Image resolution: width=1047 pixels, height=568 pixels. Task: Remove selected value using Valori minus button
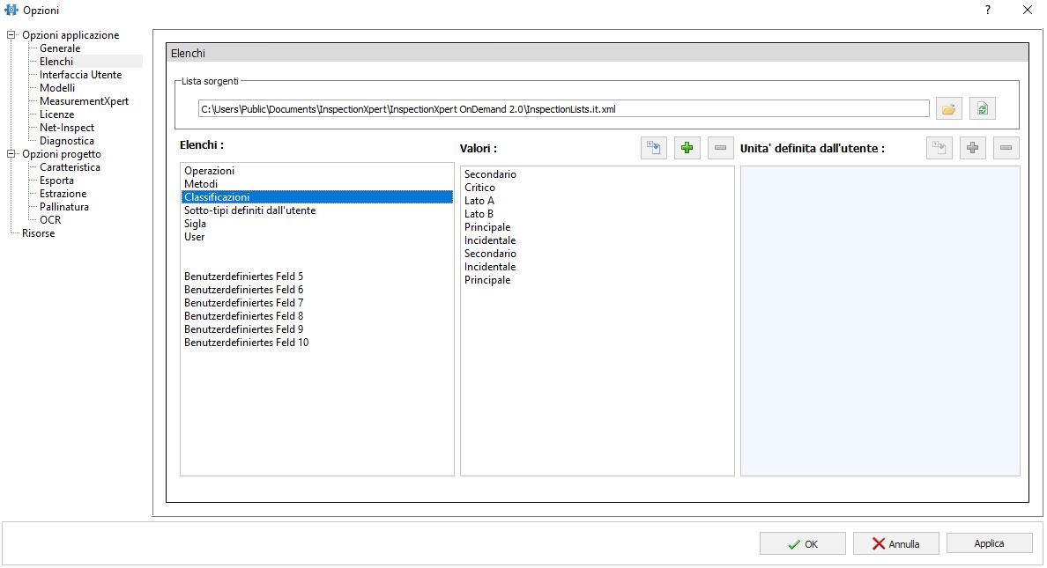click(721, 148)
